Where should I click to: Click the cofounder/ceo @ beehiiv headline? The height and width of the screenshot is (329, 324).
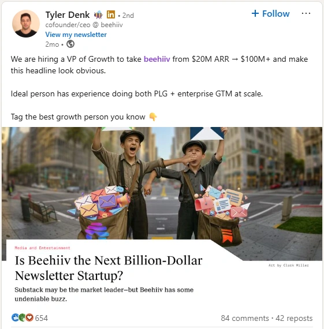84,25
